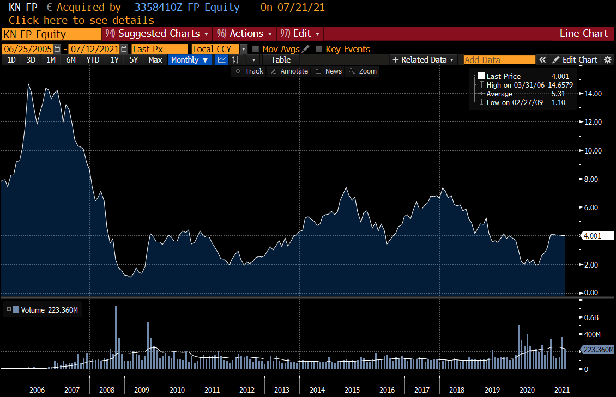This screenshot has height=397, width=616.
Task: Open the start date calendar picker
Action: (57, 49)
